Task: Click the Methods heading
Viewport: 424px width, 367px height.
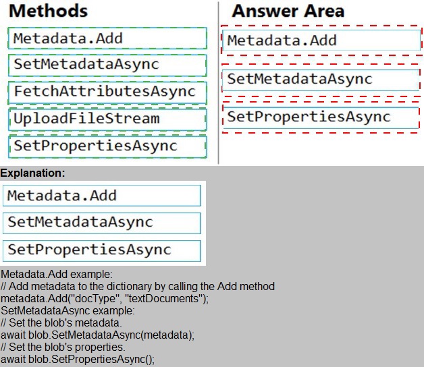Action: (x=48, y=11)
